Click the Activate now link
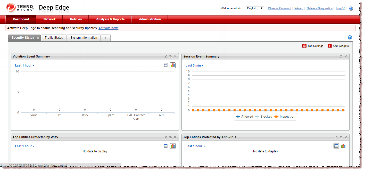 108,28
